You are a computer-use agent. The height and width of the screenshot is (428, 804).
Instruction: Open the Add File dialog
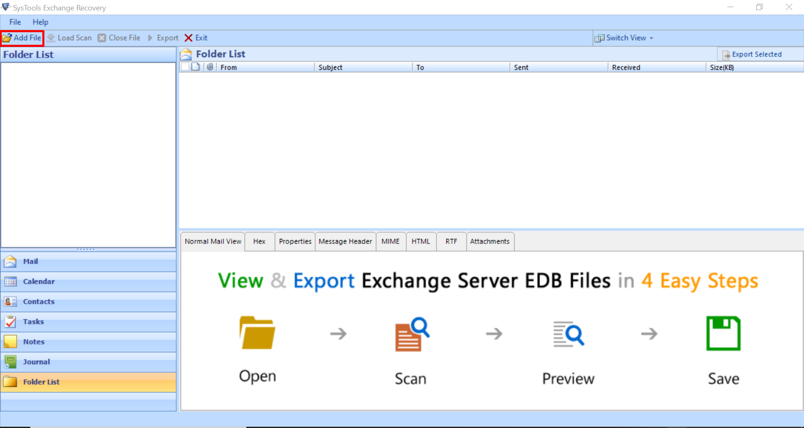click(22, 38)
